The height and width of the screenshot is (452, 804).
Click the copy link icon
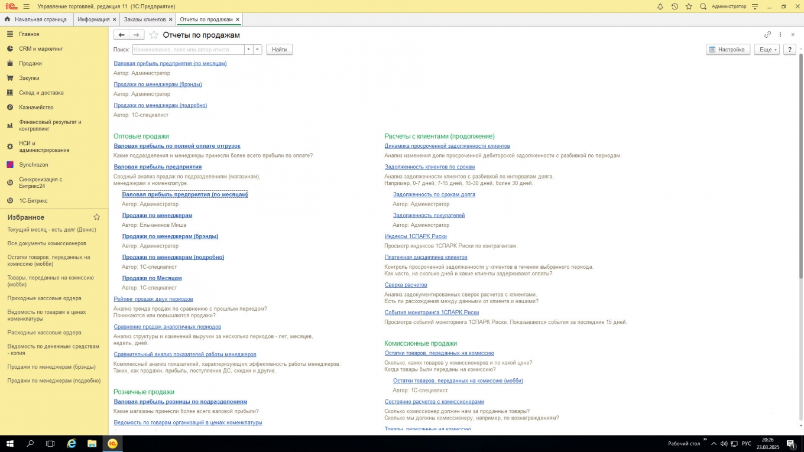pyautogui.click(x=767, y=35)
